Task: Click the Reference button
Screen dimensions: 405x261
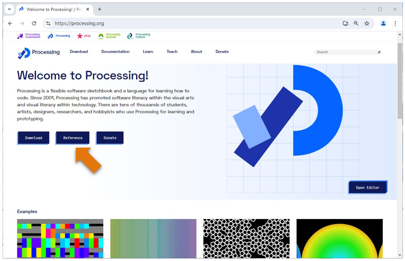Action: pos(73,138)
